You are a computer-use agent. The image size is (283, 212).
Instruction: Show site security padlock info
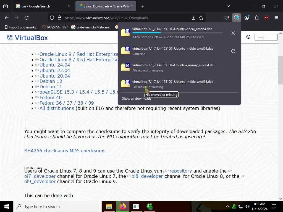(x=60, y=18)
